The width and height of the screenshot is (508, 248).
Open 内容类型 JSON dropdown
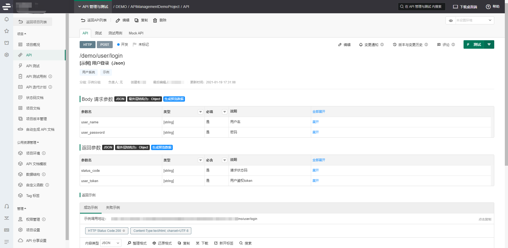click(111, 243)
